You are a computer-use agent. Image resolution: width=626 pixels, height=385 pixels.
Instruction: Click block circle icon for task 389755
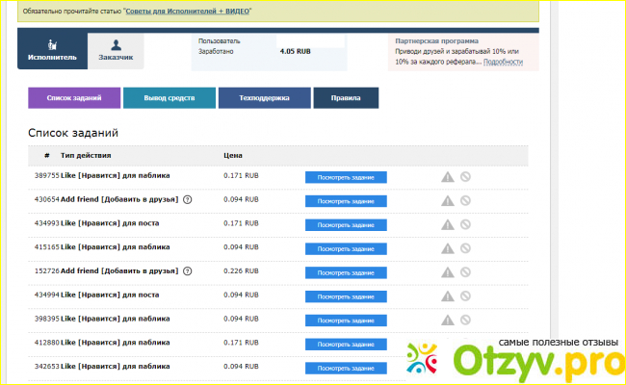tap(465, 176)
